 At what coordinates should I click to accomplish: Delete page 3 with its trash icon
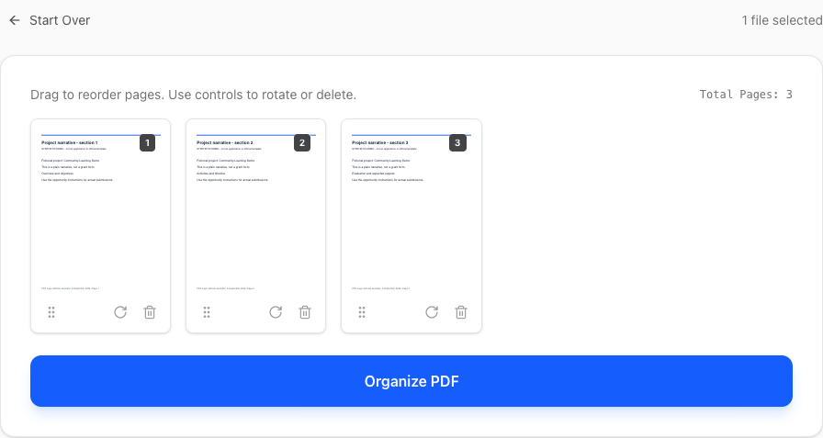(461, 312)
